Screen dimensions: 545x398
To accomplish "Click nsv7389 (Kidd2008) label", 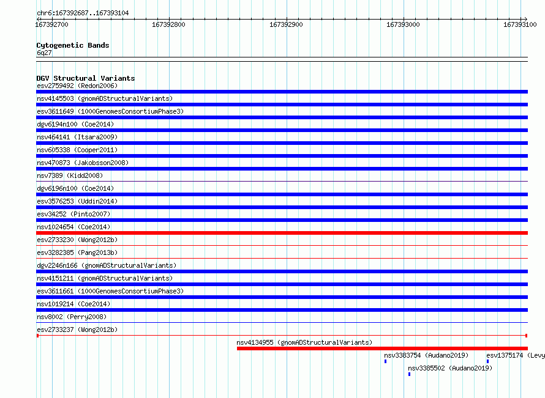I will [70, 175].
